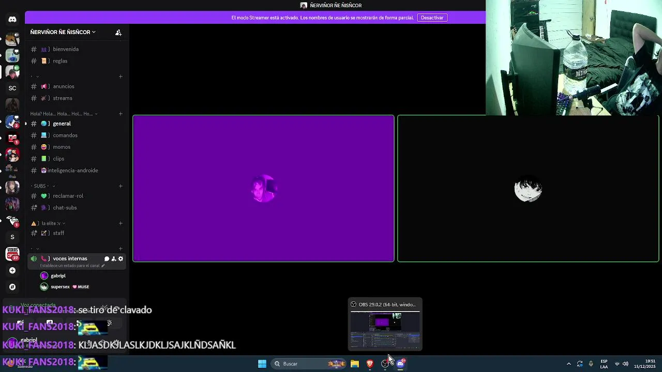
Task: Create channel in Hola? Hola... category
Action: pos(121,114)
